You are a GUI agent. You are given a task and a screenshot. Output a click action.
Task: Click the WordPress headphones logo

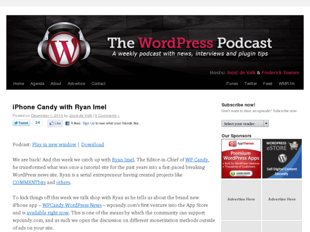click(64, 44)
